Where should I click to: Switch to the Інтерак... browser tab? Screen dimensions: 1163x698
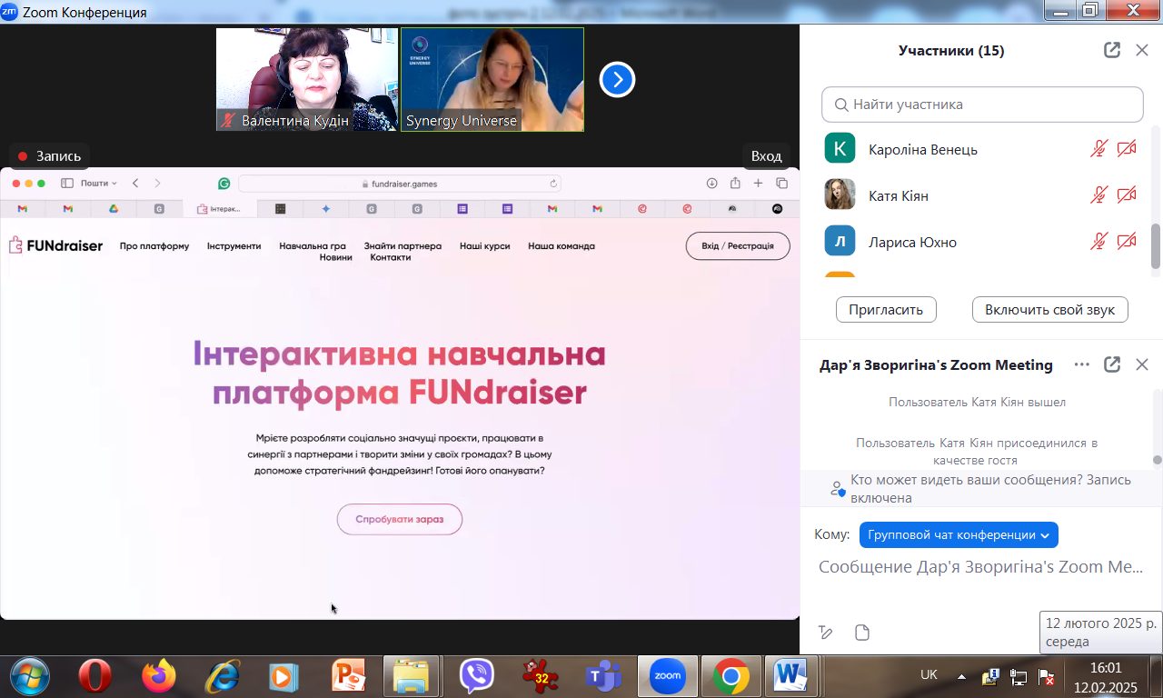220,209
